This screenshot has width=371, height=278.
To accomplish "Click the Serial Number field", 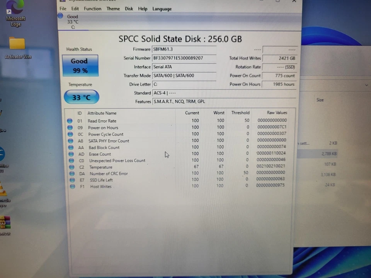I will (x=184, y=58).
